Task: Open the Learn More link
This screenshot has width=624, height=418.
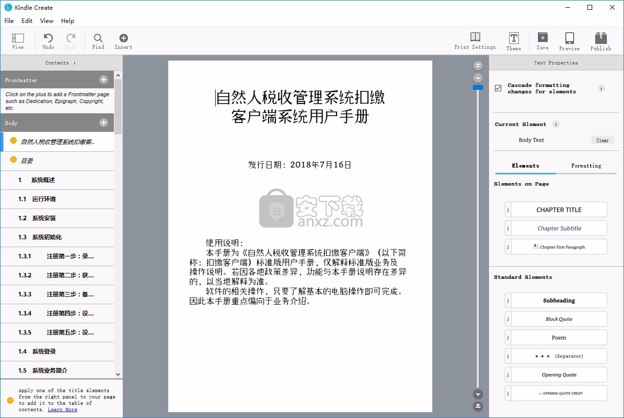Action: (63, 410)
